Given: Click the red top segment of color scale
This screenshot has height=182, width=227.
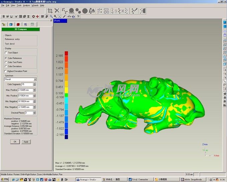Looking at the screenshot, I should [x=66, y=53].
